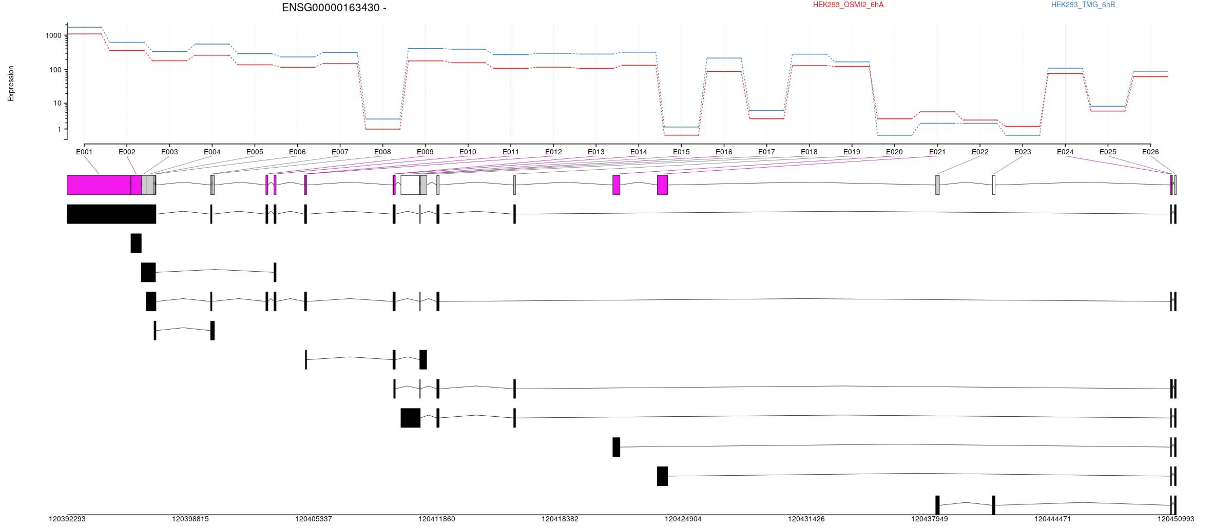Click exon label E016
The image size is (1232, 528).
coord(724,152)
